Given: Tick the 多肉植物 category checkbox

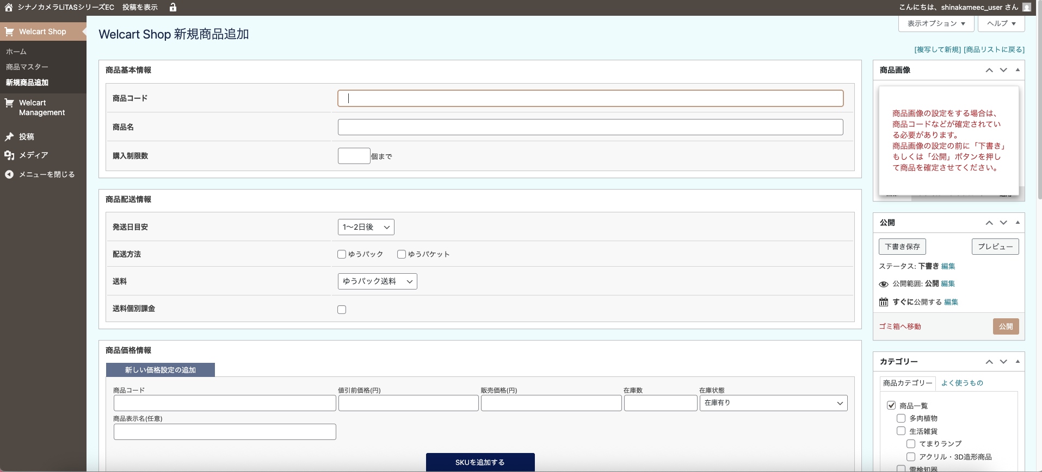Looking at the screenshot, I should (x=901, y=418).
